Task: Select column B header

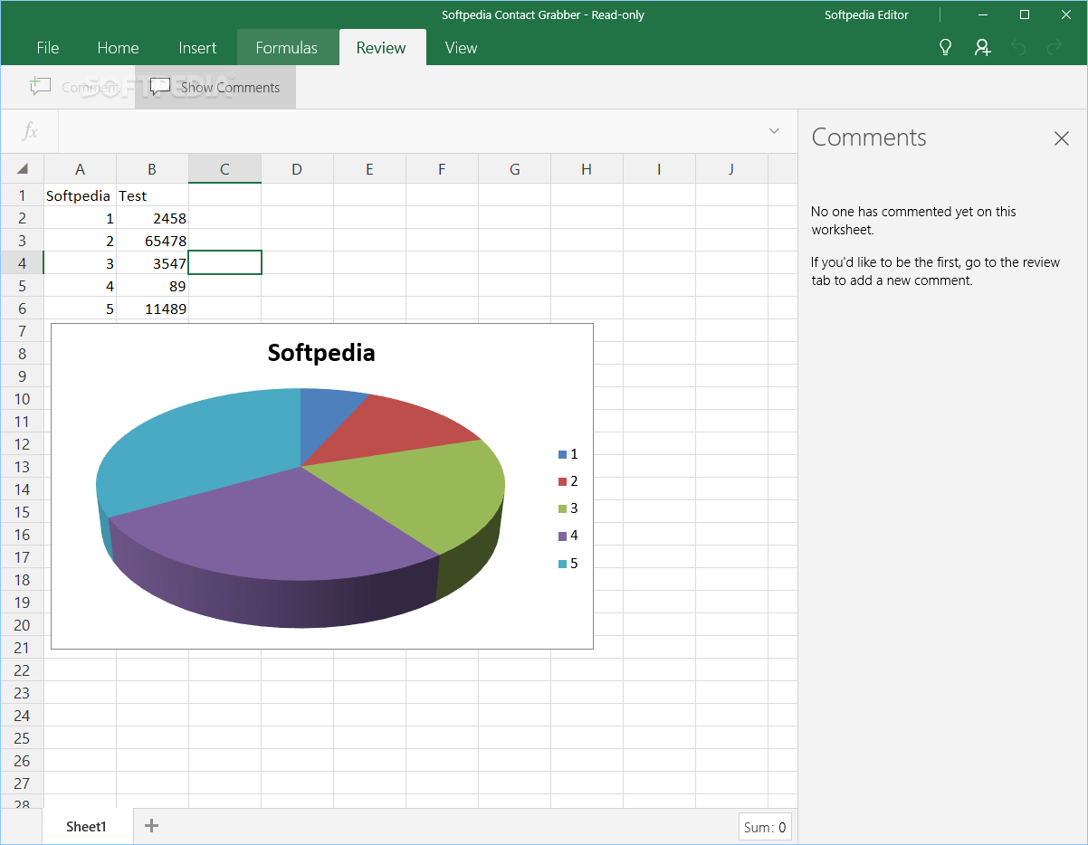Action: (152, 169)
